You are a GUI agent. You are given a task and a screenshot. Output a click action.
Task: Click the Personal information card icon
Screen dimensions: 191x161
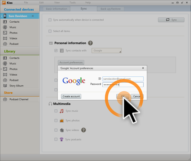click(x=51, y=43)
